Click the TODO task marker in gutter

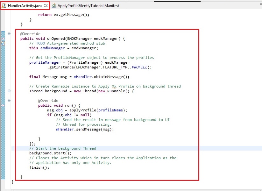3,43
